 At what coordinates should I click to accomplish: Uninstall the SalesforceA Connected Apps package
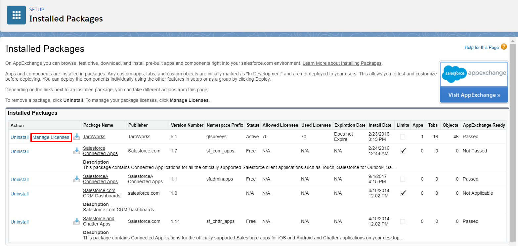[x=20, y=180]
